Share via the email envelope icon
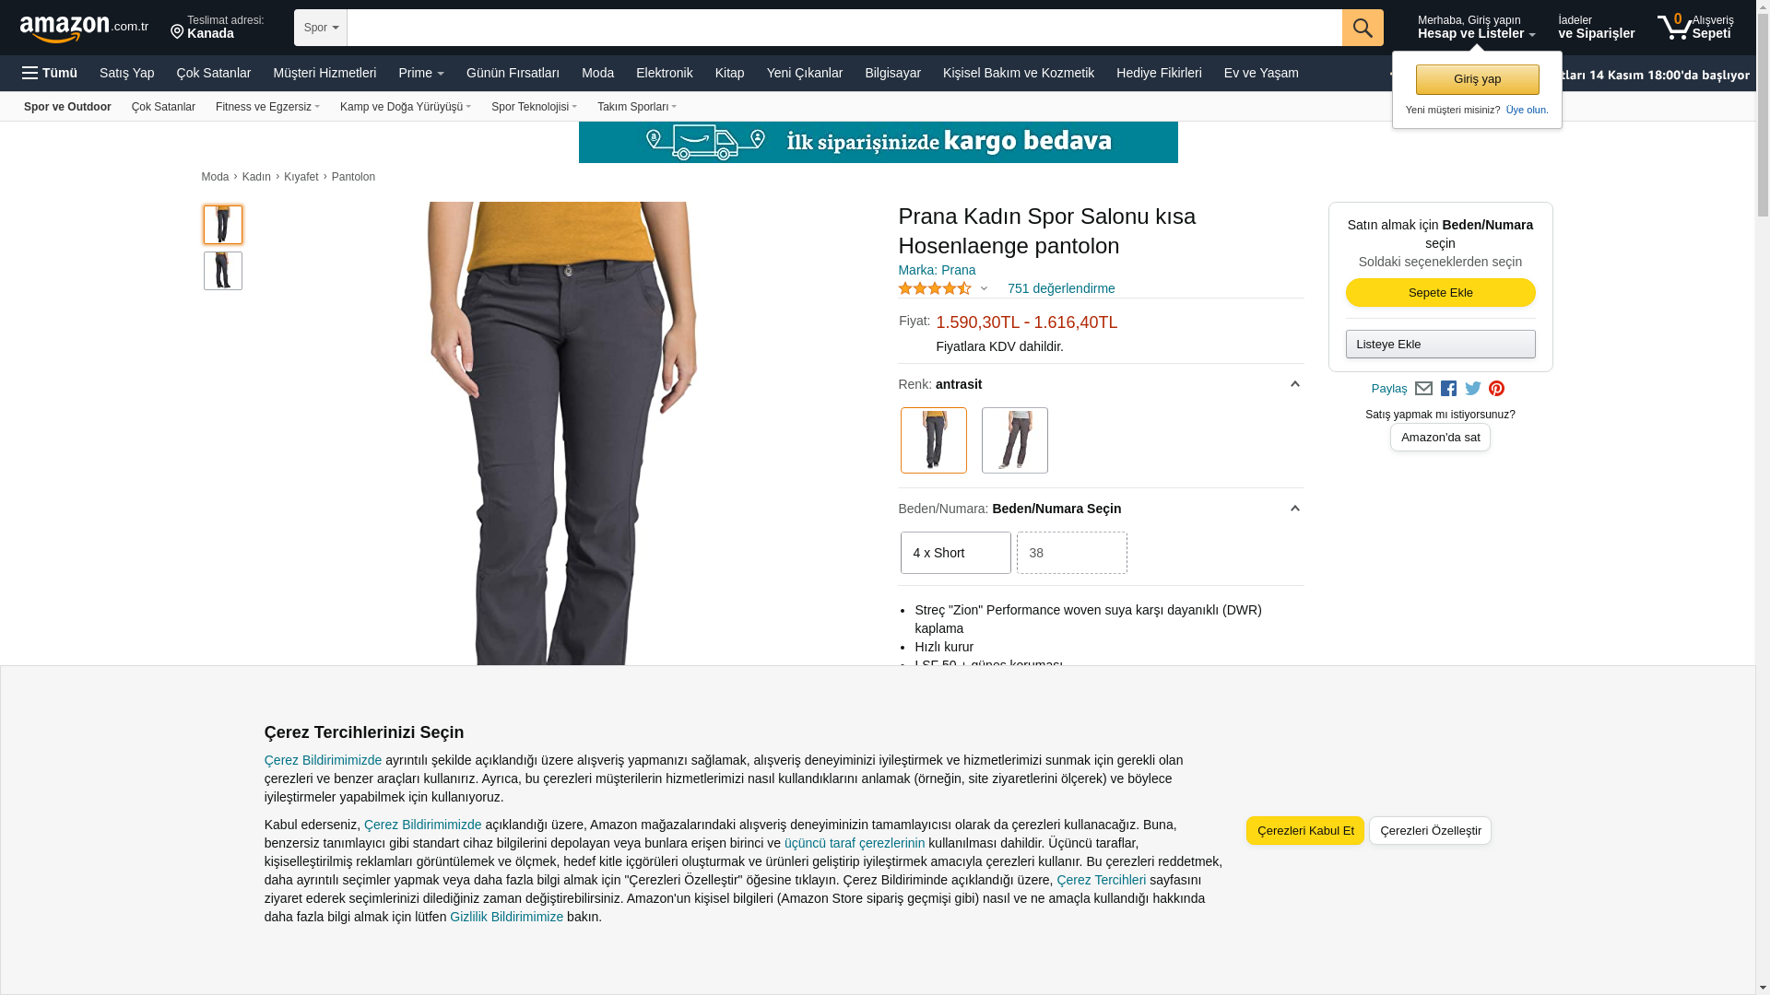 (1423, 389)
